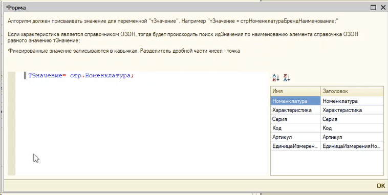This screenshot has height=195, width=388.
Task: Select Номенклатура in the Заголовок column
Action: click(352, 101)
